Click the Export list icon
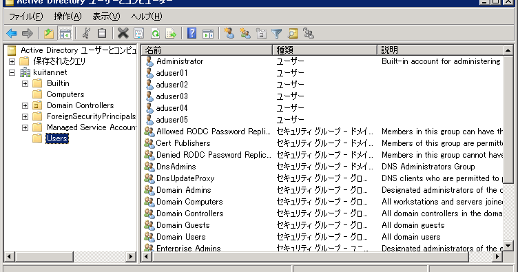This screenshot has height=272, width=518. [x=171, y=33]
